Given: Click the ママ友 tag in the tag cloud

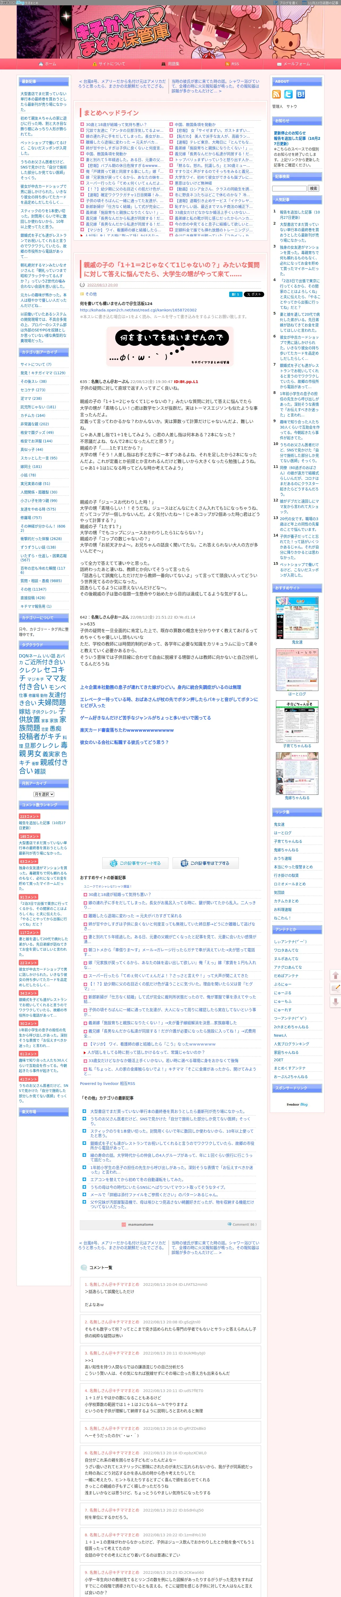Looking at the screenshot, I should tap(56, 678).
